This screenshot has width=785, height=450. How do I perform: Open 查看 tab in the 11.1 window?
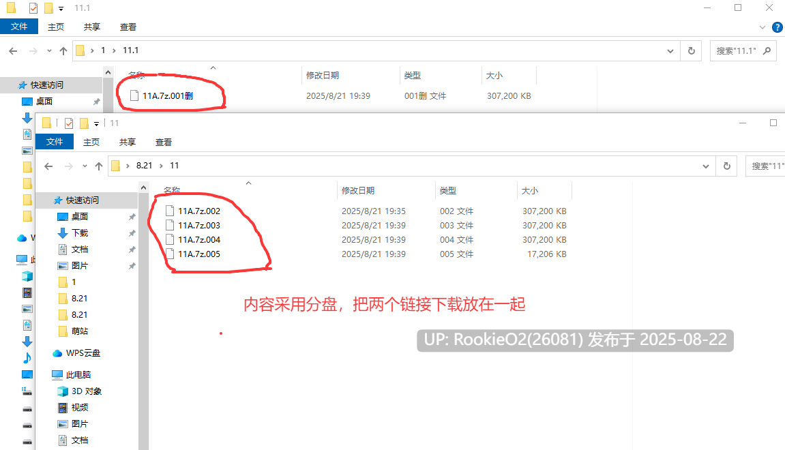(128, 27)
